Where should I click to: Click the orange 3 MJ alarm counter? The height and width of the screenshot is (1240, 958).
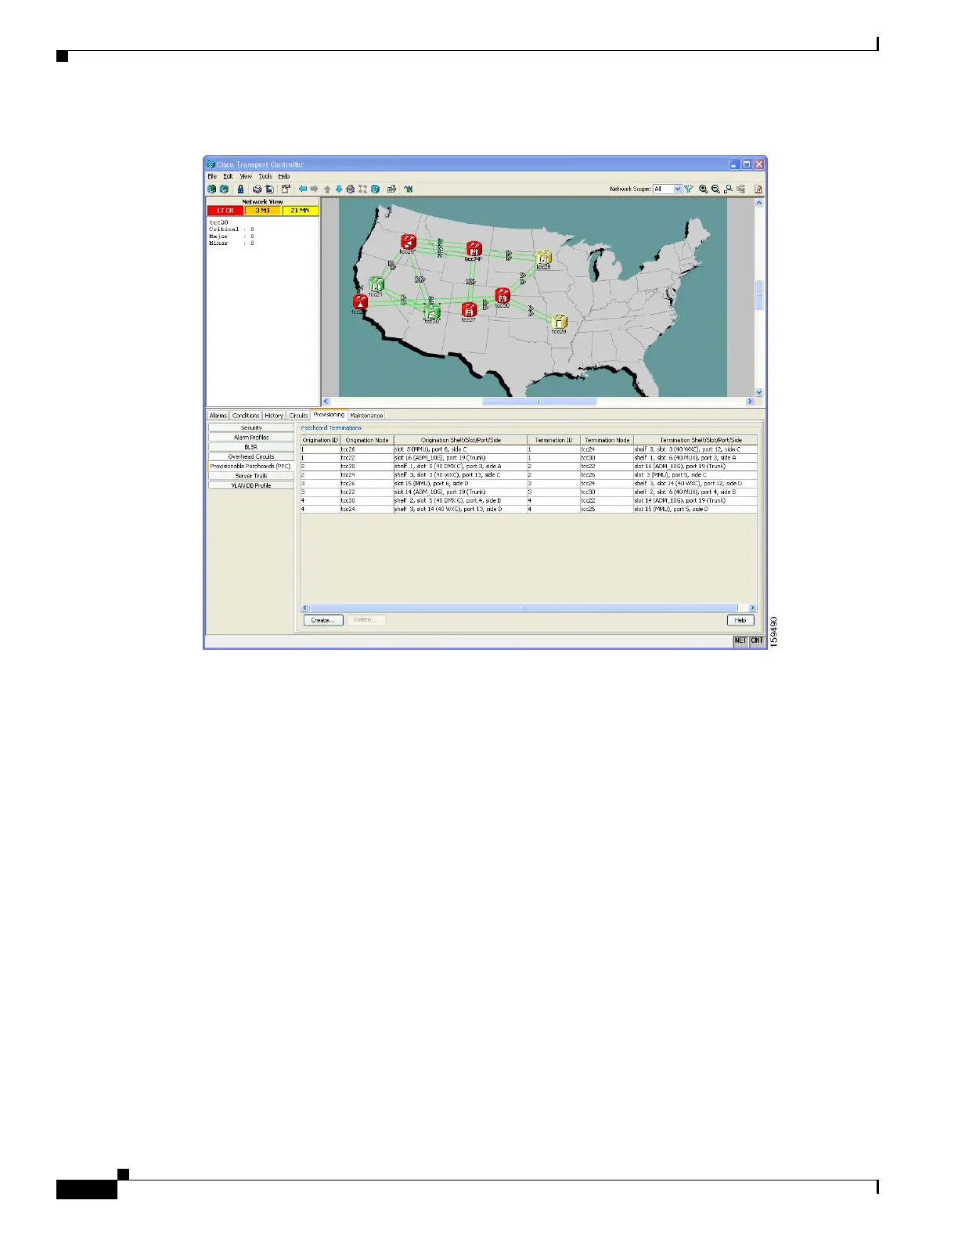[x=262, y=211]
